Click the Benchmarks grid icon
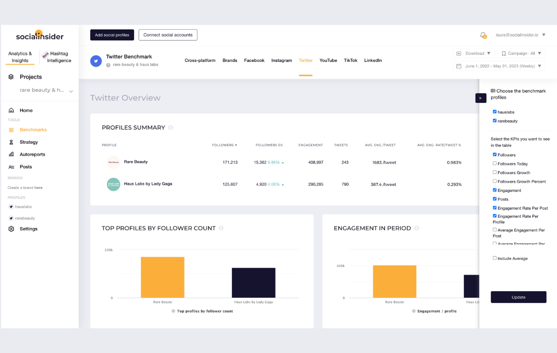The height and width of the screenshot is (353, 557). pos(11,130)
